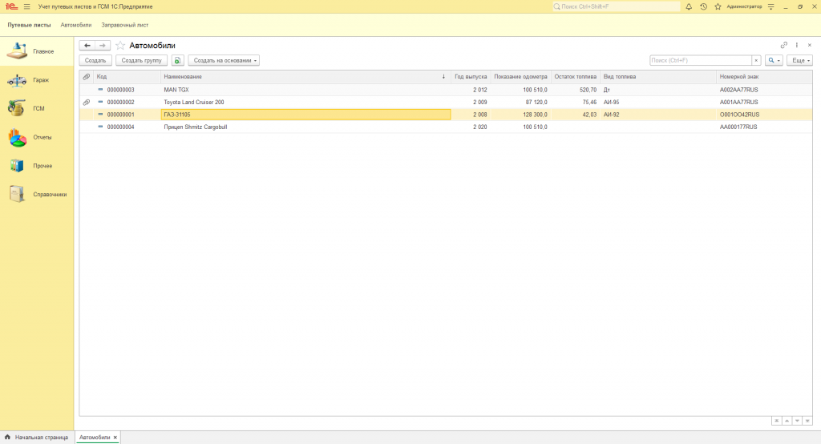Viewport: 821px width, 444px height.
Task: Focus the global search field Ctrl+Shift+F
Action: (616, 6)
